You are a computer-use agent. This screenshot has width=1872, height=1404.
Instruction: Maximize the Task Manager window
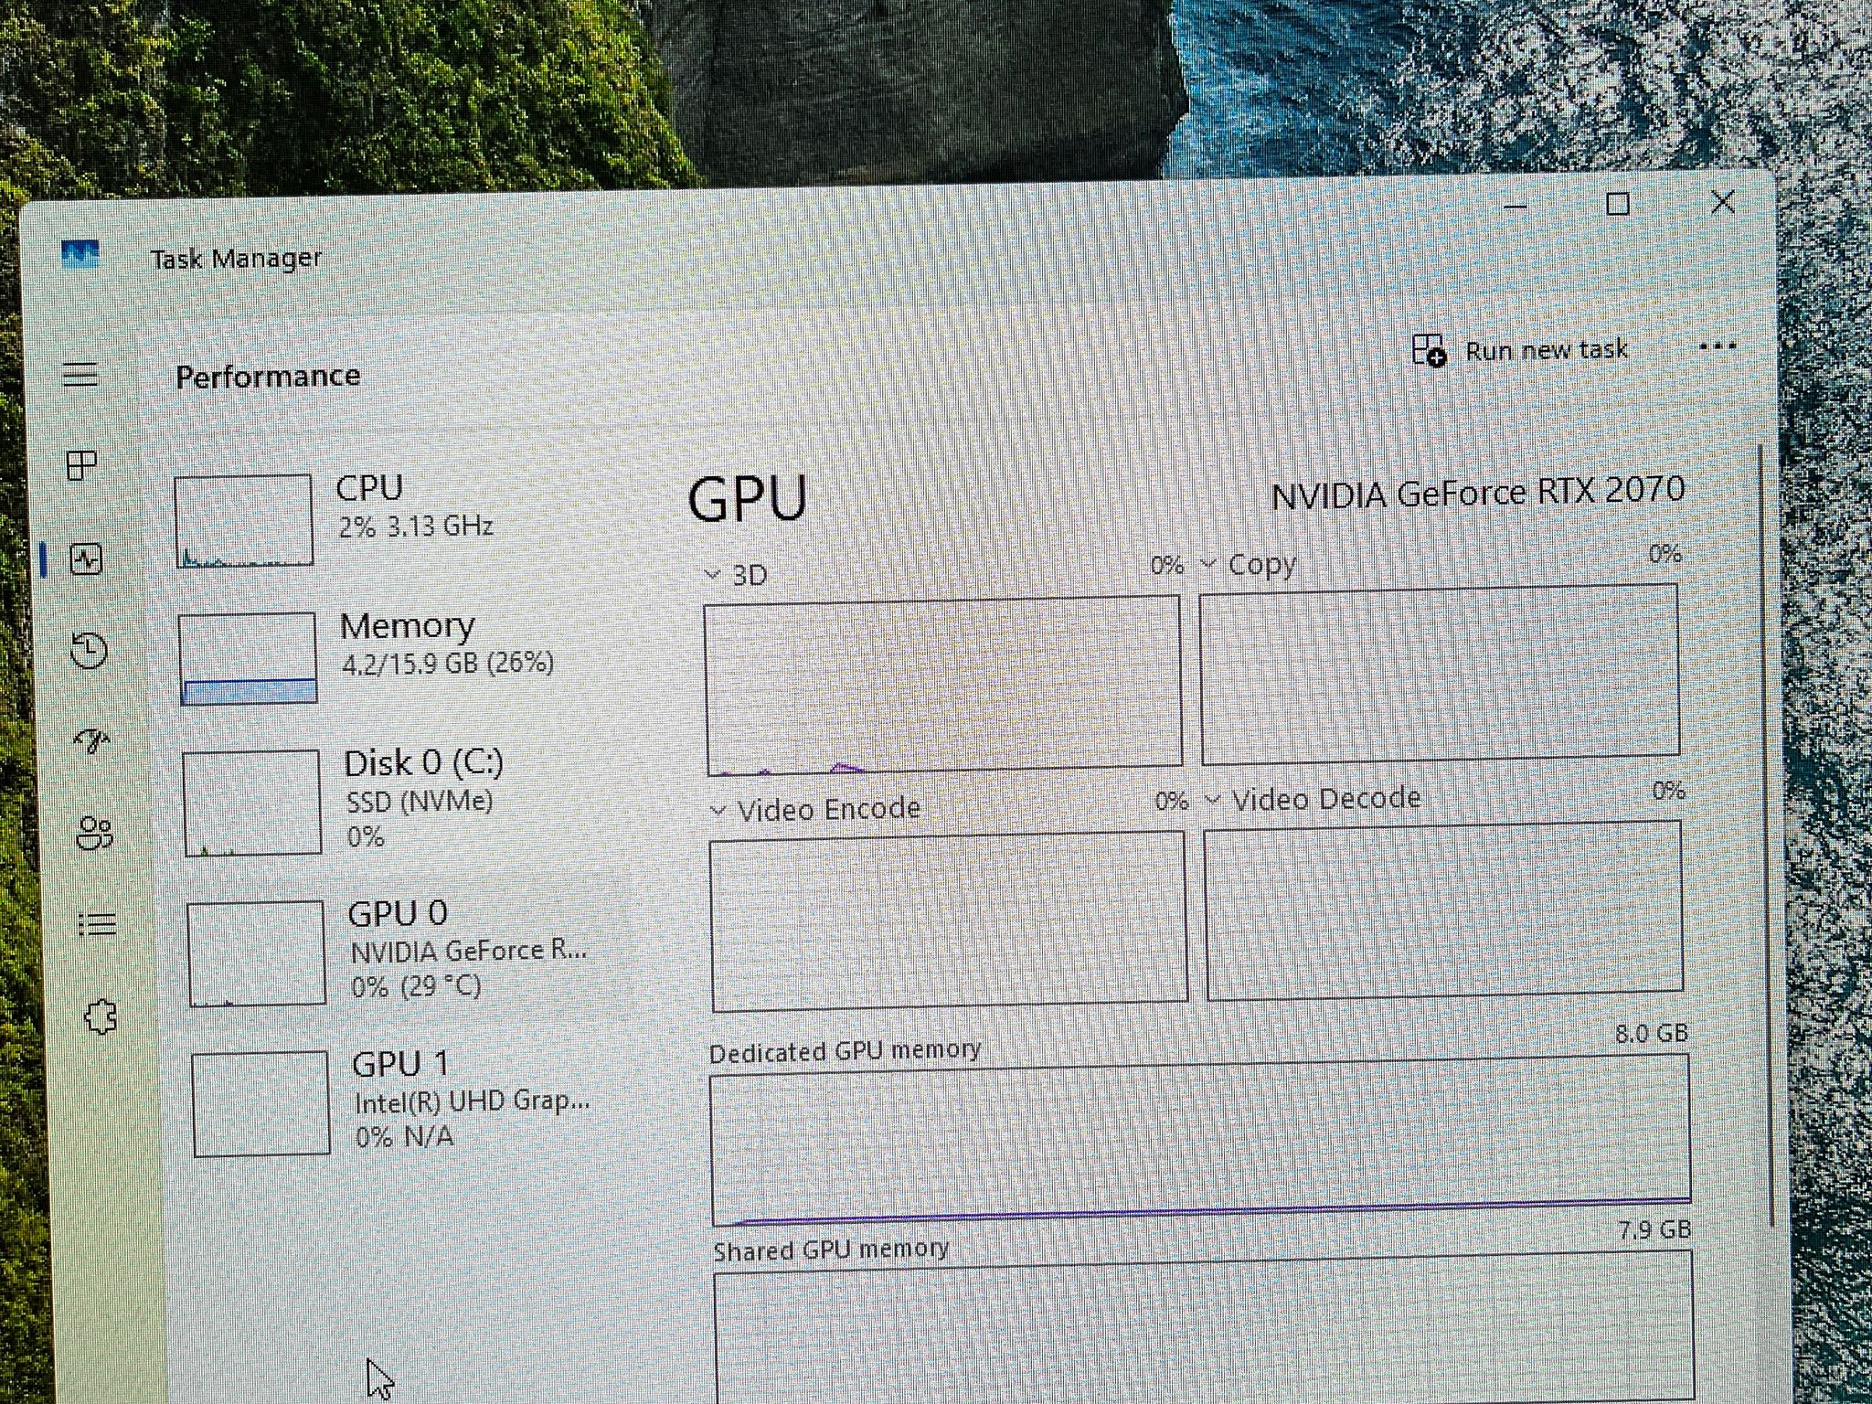tap(1618, 204)
